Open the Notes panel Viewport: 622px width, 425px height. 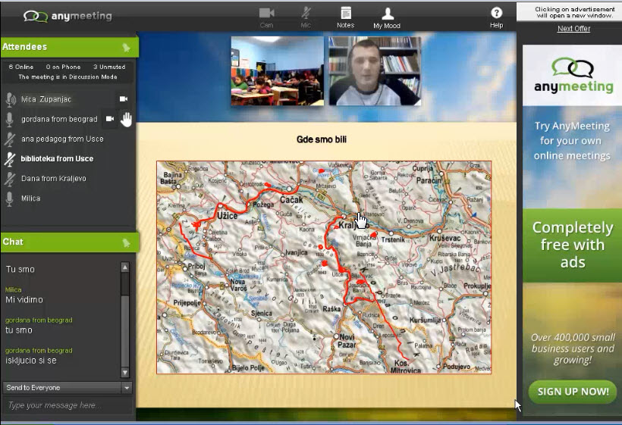[345, 16]
